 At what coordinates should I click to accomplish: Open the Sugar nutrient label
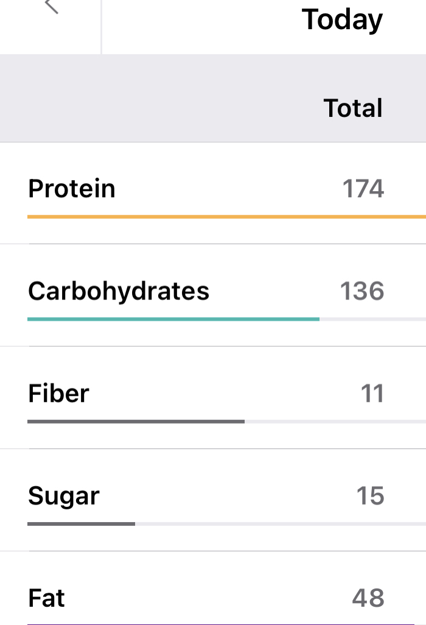pyautogui.click(x=64, y=496)
